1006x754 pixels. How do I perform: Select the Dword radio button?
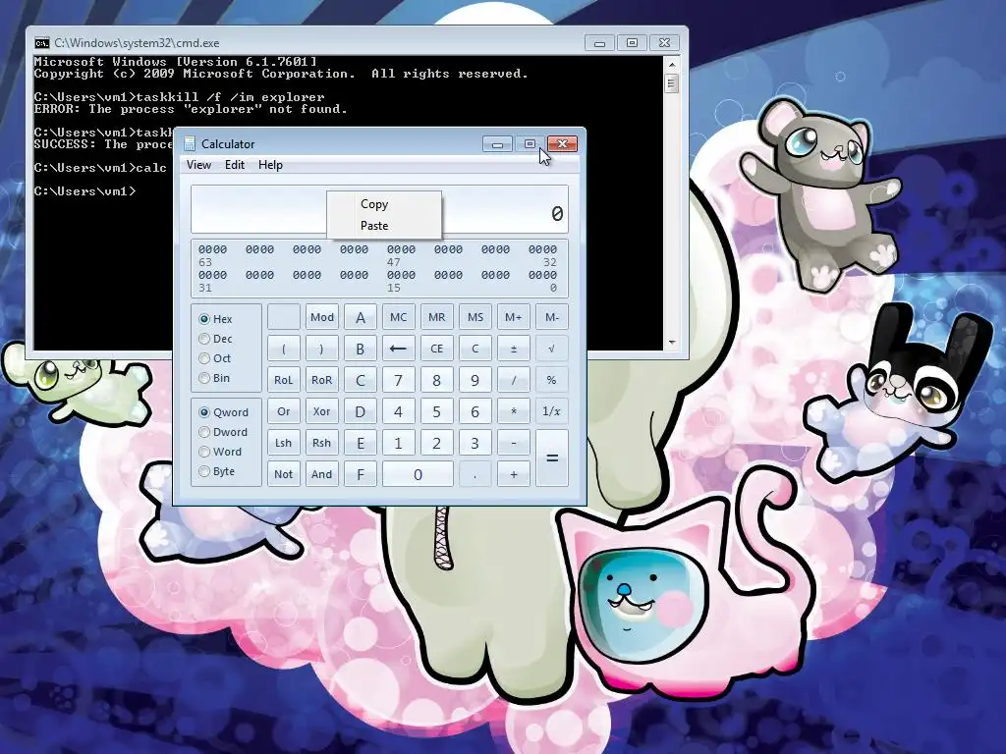(x=204, y=432)
